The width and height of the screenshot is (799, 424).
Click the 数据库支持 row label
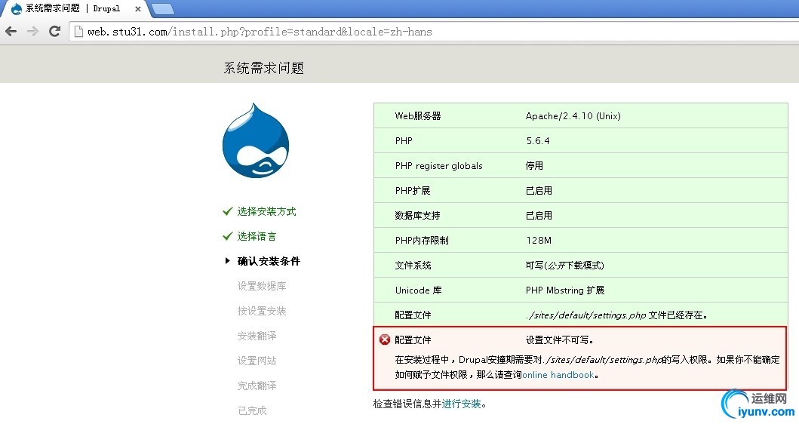[x=417, y=216]
